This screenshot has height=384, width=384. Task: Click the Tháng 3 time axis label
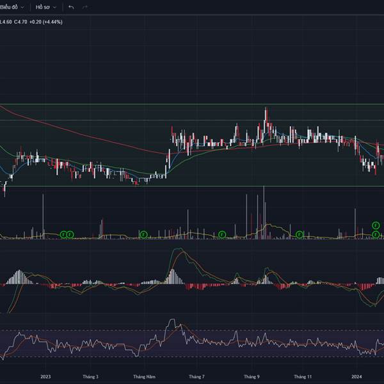90,376
